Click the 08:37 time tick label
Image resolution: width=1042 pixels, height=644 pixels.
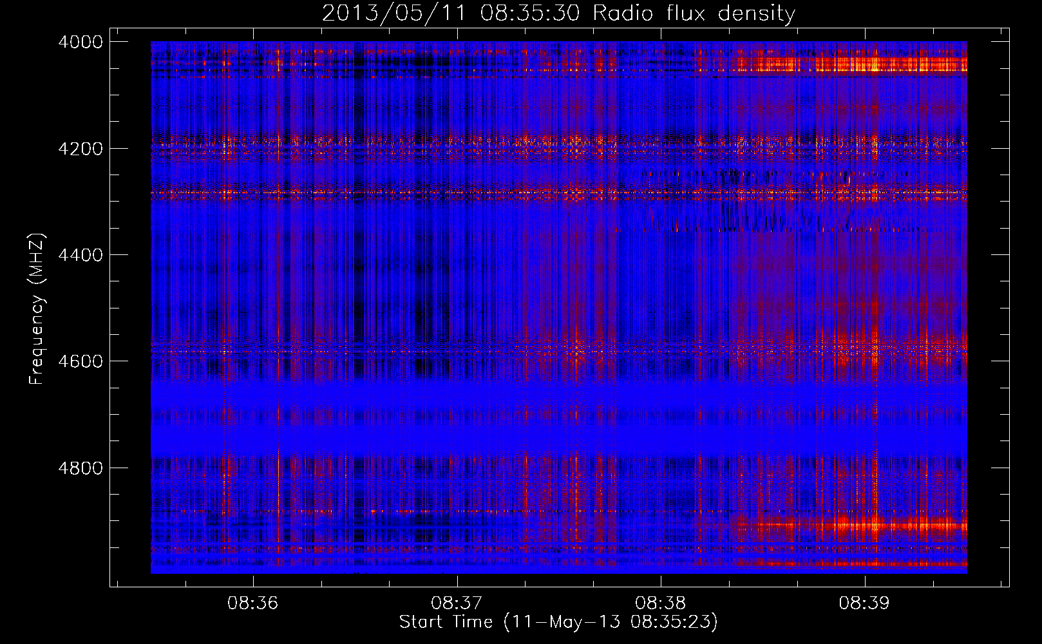click(x=457, y=603)
